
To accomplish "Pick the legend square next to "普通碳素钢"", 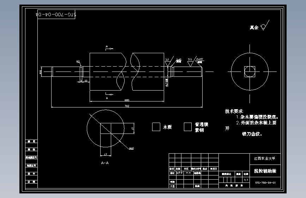I will (x=188, y=127).
